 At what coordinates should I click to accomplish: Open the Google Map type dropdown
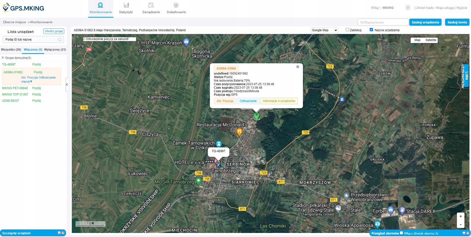pos(324,30)
